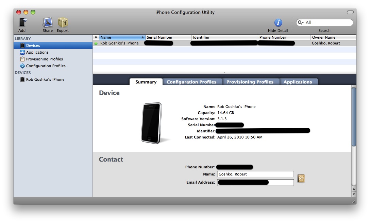Select Rob Goshko's iPhone under DEVICES
The image size is (370, 223).
pyautogui.click(x=53, y=79)
